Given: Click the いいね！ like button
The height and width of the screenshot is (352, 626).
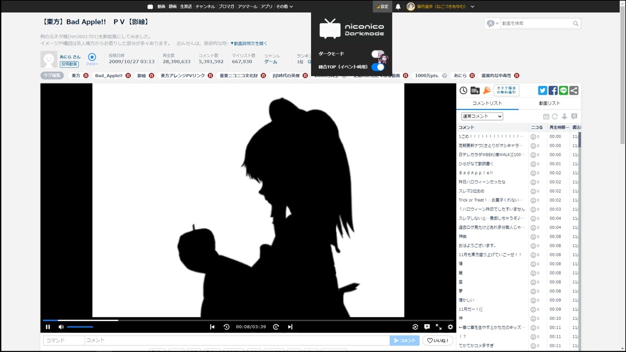Looking at the screenshot, I should (438, 340).
